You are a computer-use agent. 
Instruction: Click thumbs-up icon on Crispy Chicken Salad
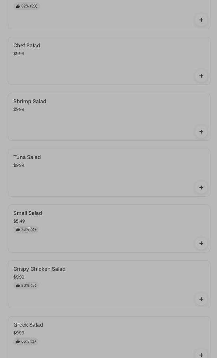18,285
